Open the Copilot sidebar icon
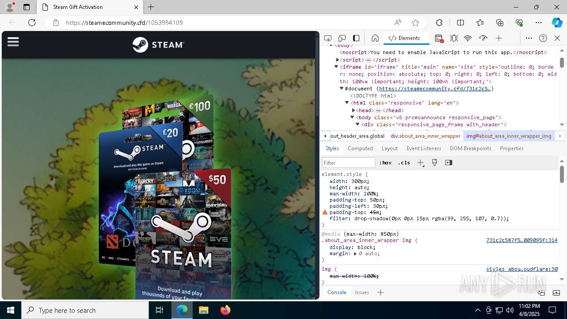The image size is (567, 319). tap(557, 23)
